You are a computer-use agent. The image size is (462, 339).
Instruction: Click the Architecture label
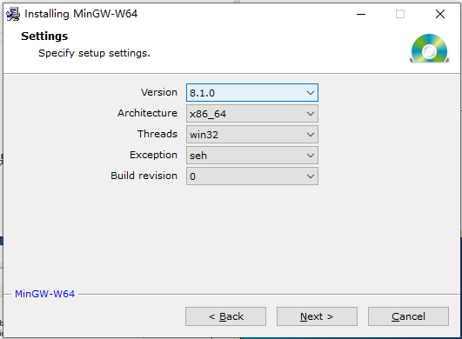pos(147,113)
